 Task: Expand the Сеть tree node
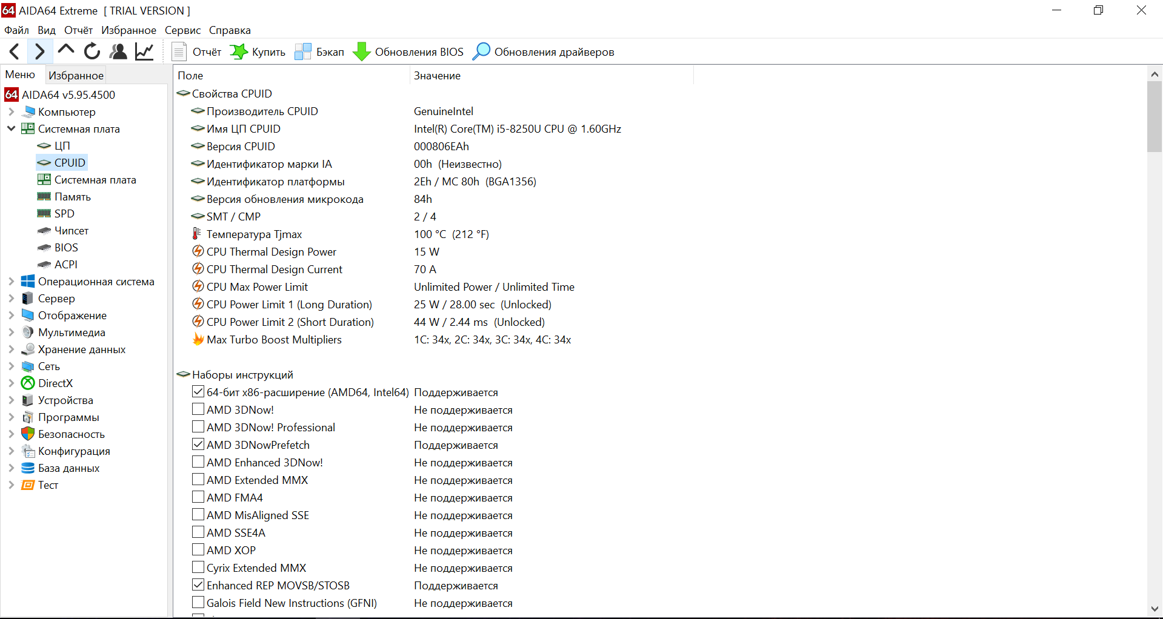pos(11,366)
